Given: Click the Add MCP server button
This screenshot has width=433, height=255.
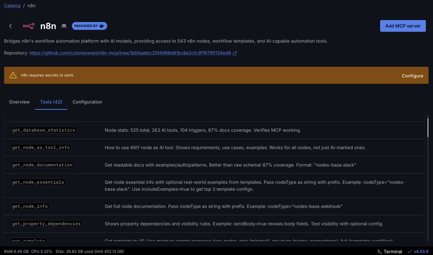Looking at the screenshot, I should point(403,26).
